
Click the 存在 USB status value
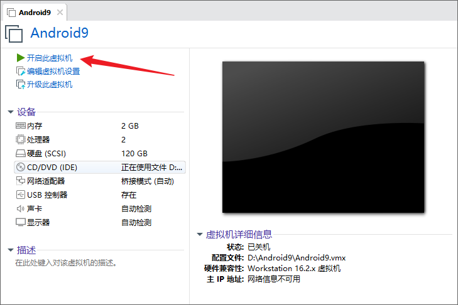pyautogui.click(x=129, y=195)
